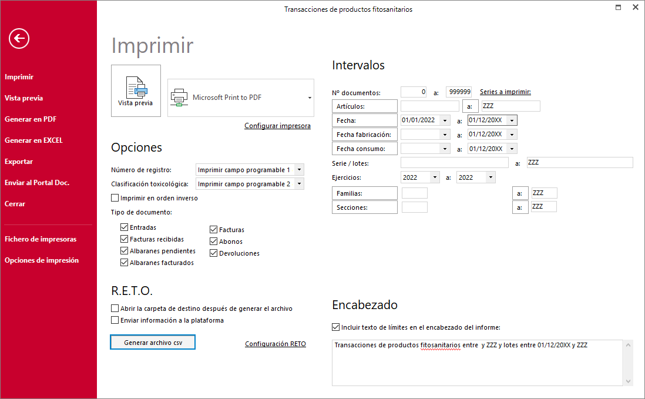Choose Generar en EXCEL in sidebar
The image size is (645, 399).
click(33, 140)
